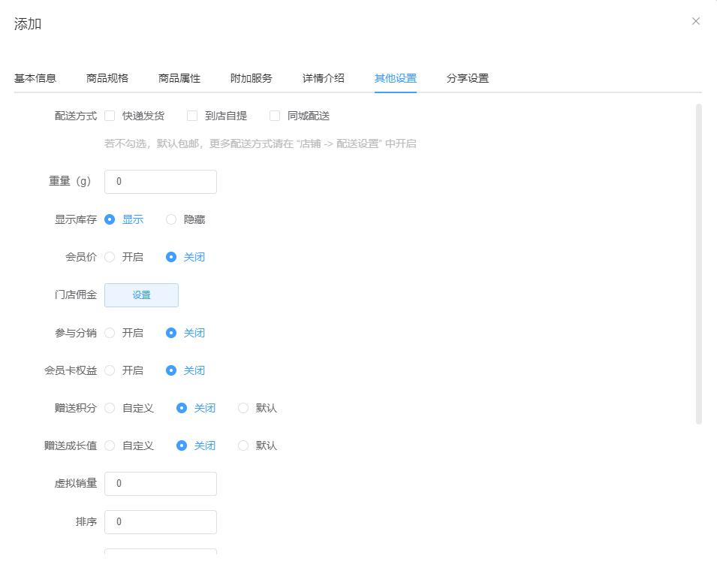This screenshot has height=580, width=717.
Task: Enable 参与分销 with 开启
Action: (110, 333)
